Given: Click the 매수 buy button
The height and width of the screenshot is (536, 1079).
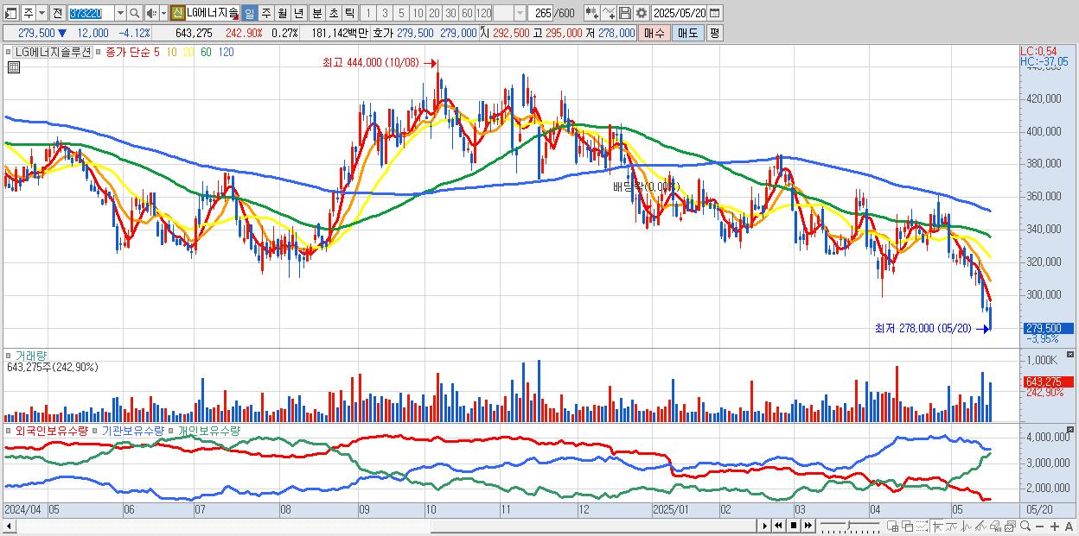Looking at the screenshot, I should pyautogui.click(x=654, y=33).
